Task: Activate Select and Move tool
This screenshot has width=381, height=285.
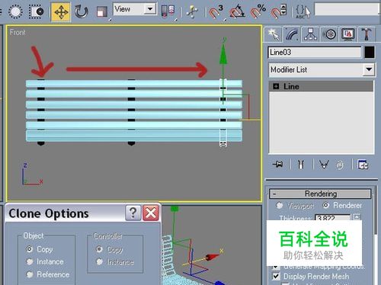Action: pos(61,11)
